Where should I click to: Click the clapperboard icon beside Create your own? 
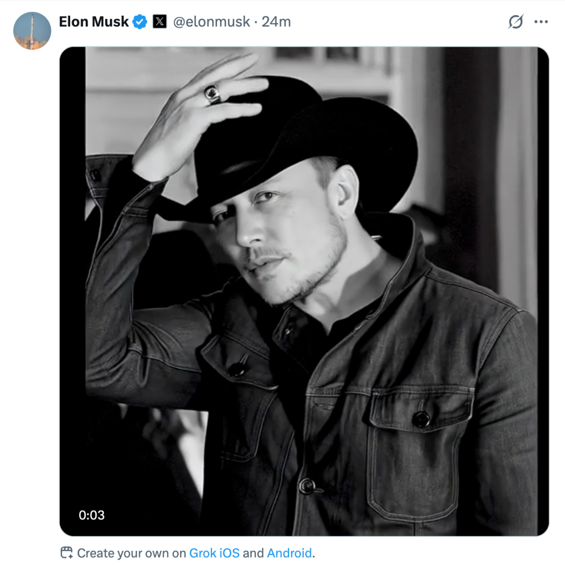click(66, 552)
